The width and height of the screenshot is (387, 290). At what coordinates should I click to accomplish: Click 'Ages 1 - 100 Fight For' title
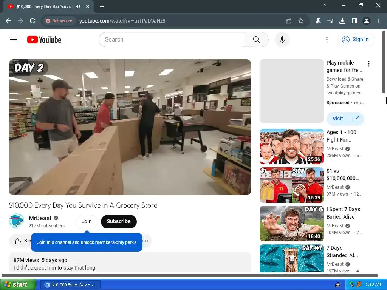pos(341,136)
